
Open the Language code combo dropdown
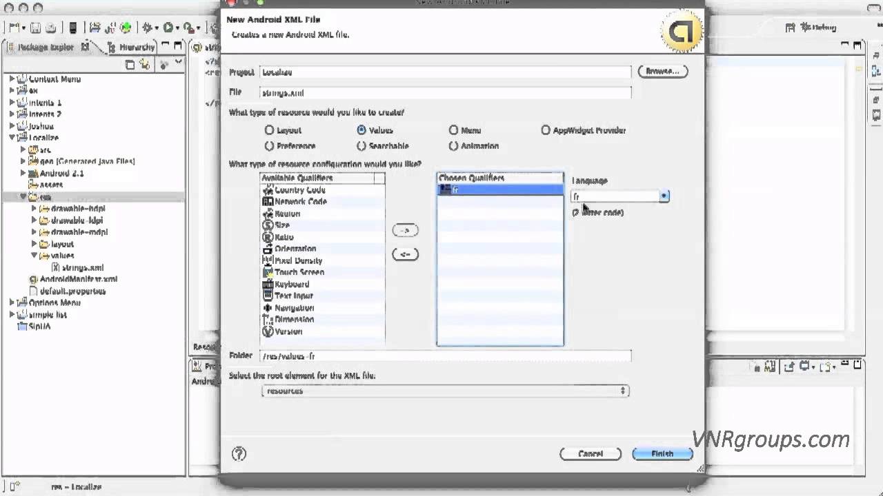(664, 196)
